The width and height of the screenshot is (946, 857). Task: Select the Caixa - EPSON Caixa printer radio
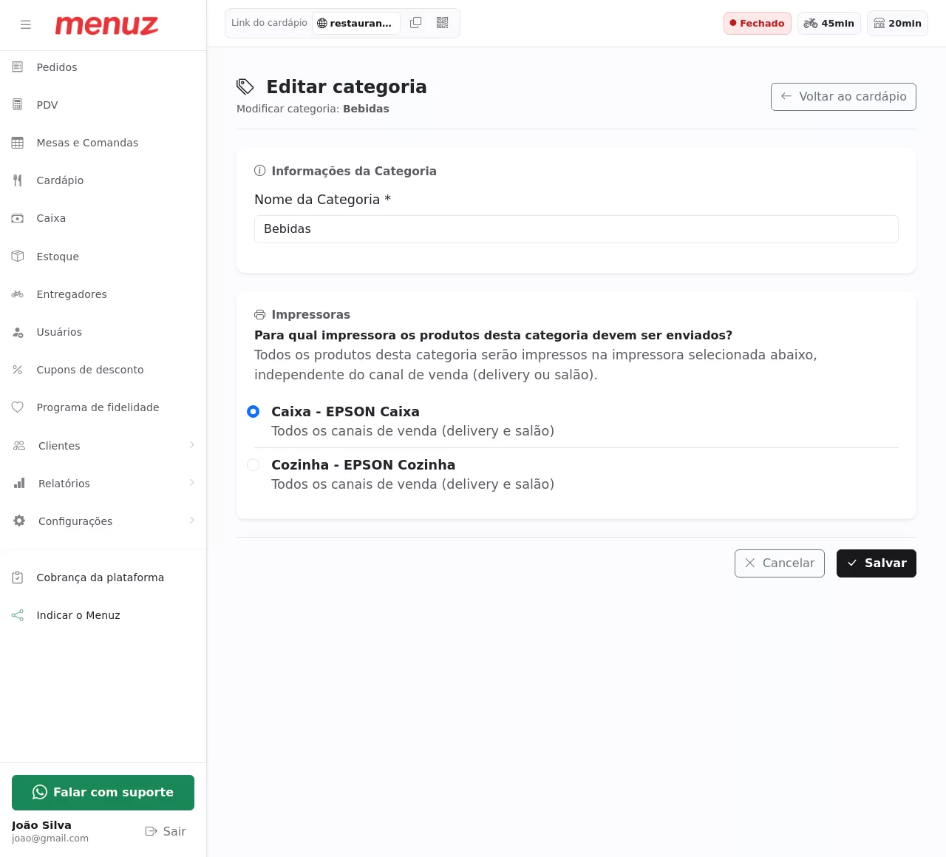point(253,411)
